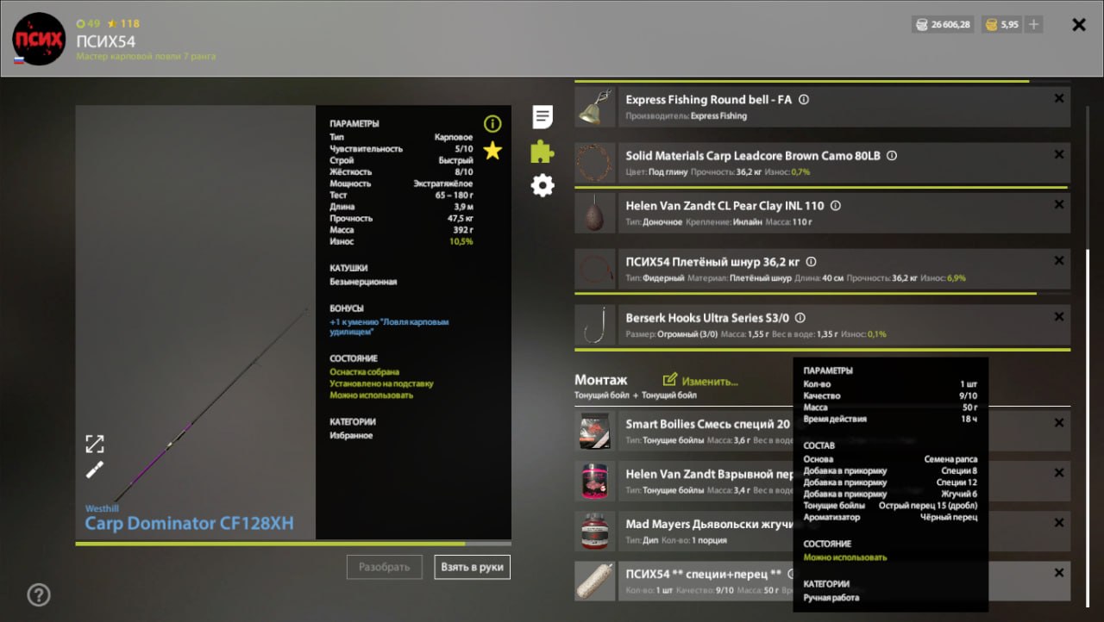
Task: Click the pear sinker thumbnail
Action: tap(595, 213)
